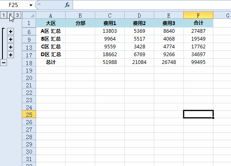231x166 pixels.
Task: Click cell with value 18662
Action: (x=110, y=55)
